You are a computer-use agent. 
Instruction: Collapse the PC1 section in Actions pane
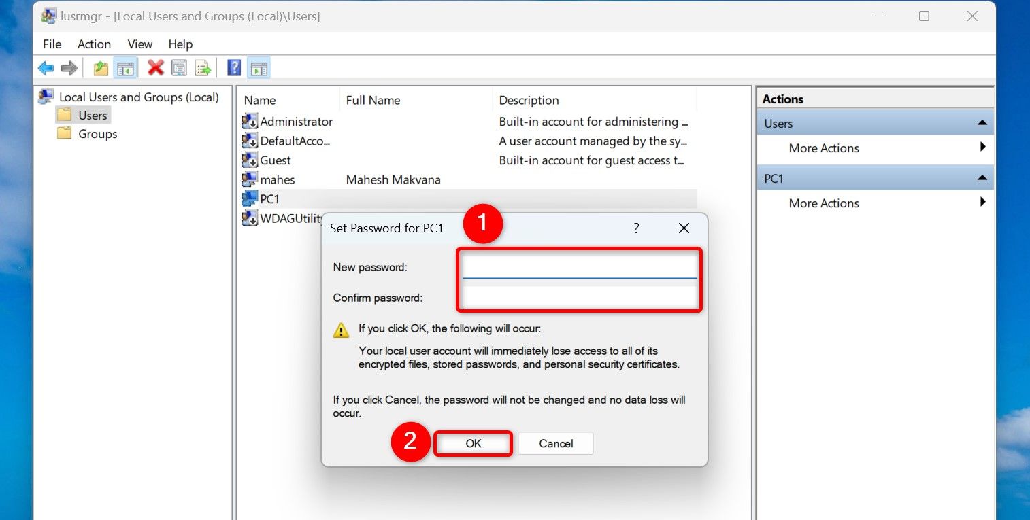982,178
